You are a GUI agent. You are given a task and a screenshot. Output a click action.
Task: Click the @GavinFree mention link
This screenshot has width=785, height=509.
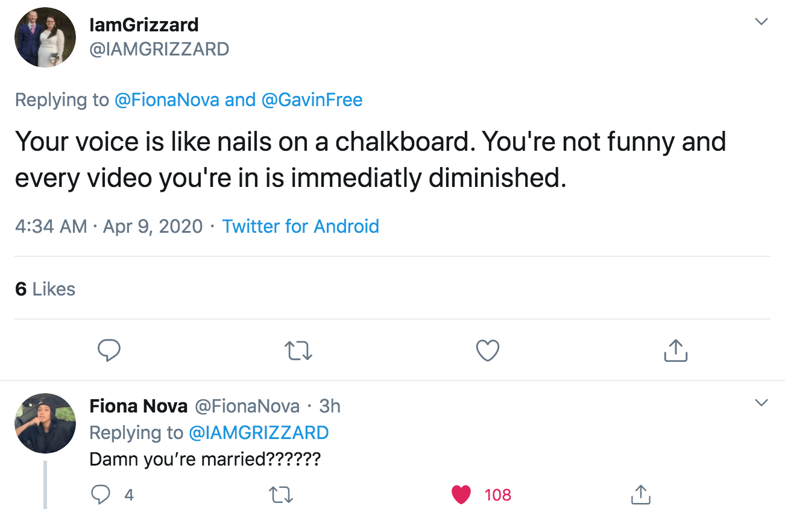[312, 100]
